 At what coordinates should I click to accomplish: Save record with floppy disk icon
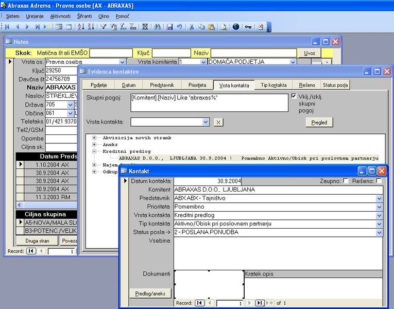coord(170,27)
